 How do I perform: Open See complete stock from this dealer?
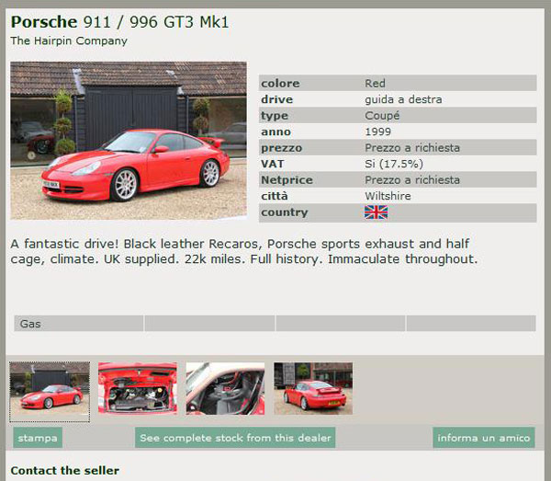pos(235,438)
